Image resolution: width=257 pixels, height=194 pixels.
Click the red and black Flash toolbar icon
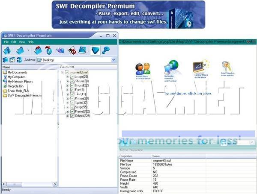[x=72, y=50]
